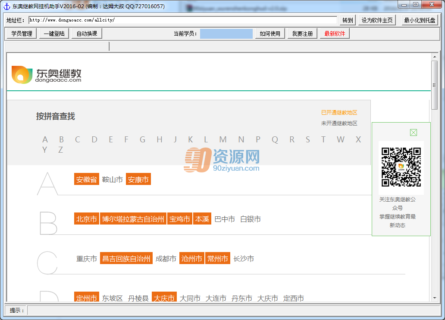Choose 昌吉回族自治州

tap(126, 258)
